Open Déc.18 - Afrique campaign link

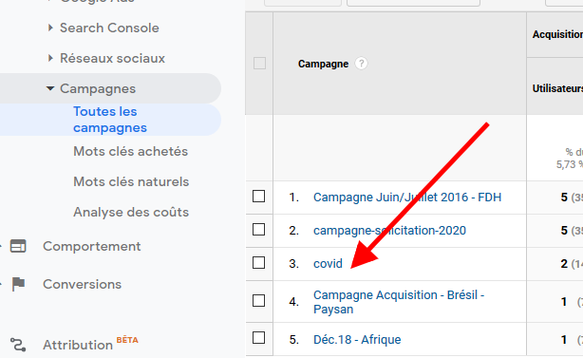357,339
